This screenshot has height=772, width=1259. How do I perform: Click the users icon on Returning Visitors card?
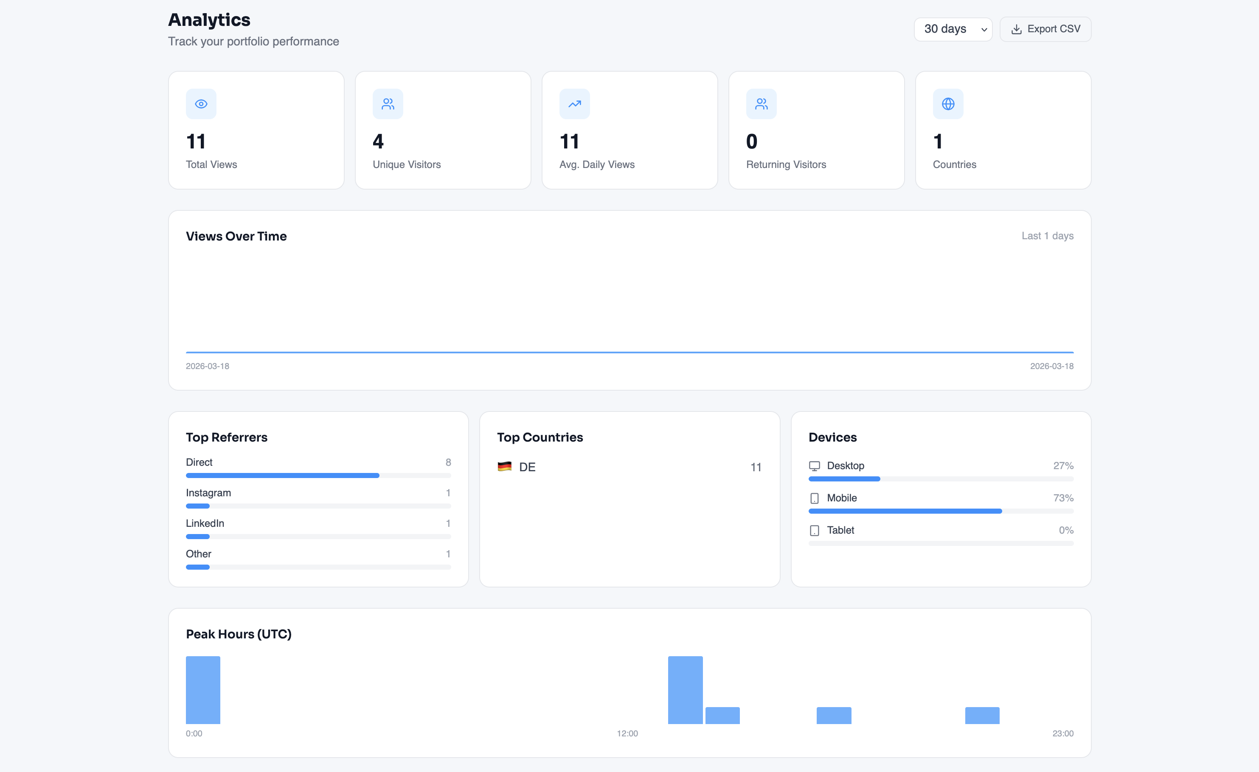click(762, 103)
